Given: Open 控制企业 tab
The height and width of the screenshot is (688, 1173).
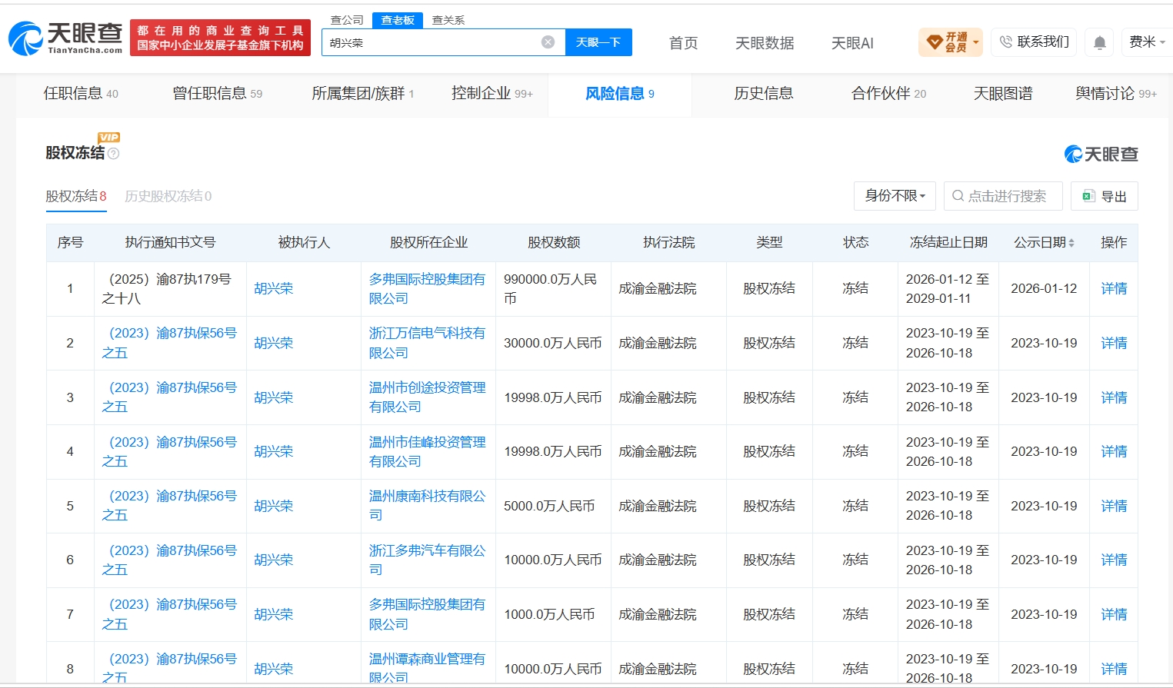Looking at the screenshot, I should [x=492, y=94].
